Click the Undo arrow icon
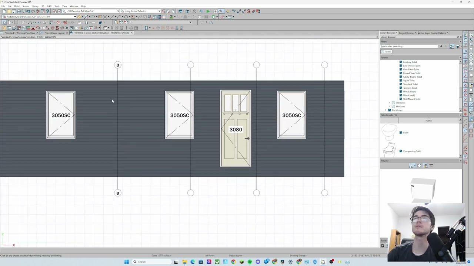This screenshot has width=474, height=266. (x=28, y=11)
